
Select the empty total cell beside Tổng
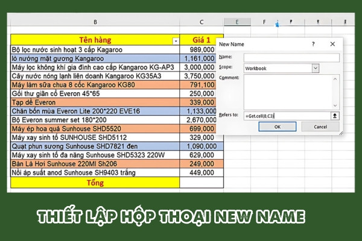tap(202, 183)
